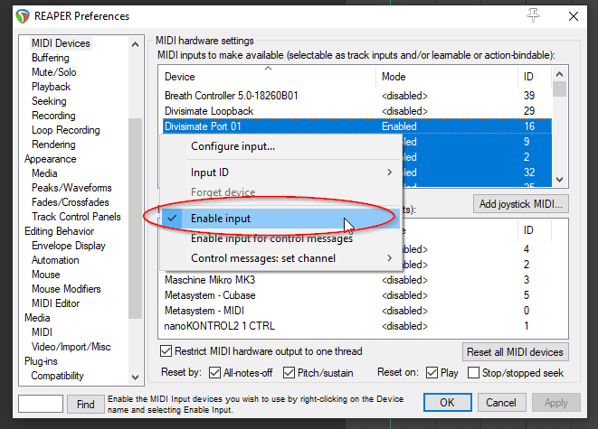This screenshot has width=598, height=429.
Task: Open Fades/Crossfades preferences page
Action: (x=71, y=202)
